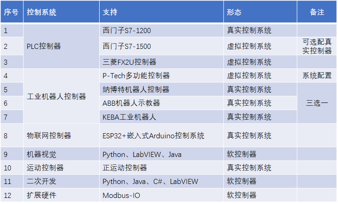The height and width of the screenshot is (204, 338).
Task: Select row number 9 cell
Action: tap(12, 154)
